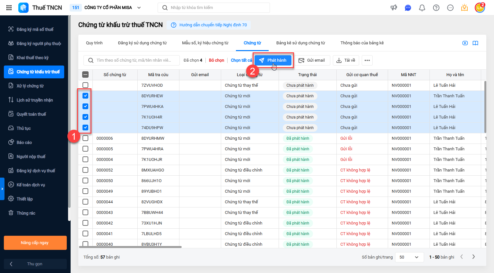
Task: Tick the checkbox for certificate 0000006
Action: tap(85, 138)
